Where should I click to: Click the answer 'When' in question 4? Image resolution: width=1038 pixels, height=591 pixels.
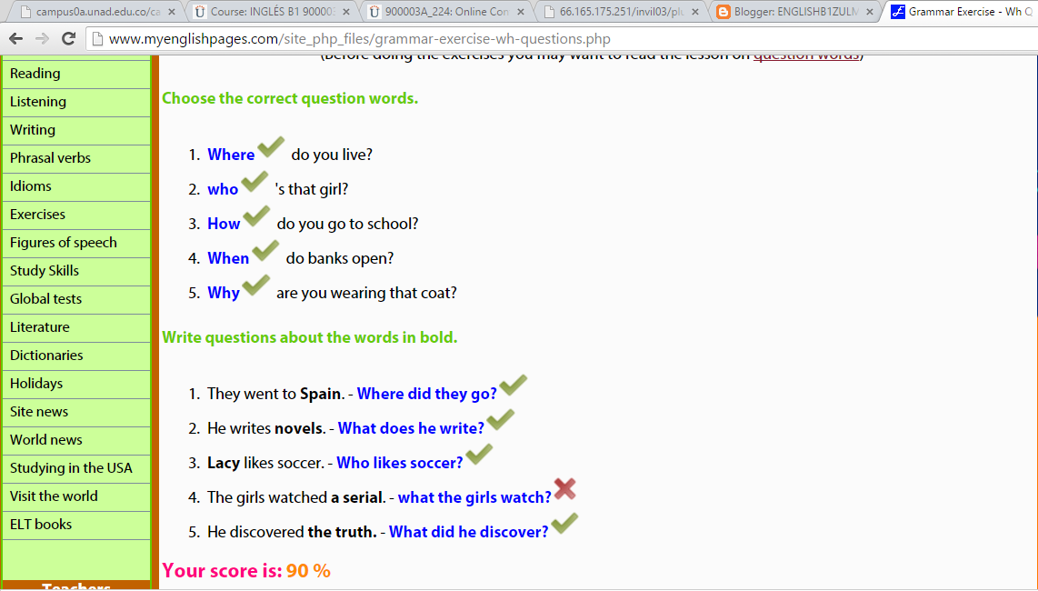point(228,258)
